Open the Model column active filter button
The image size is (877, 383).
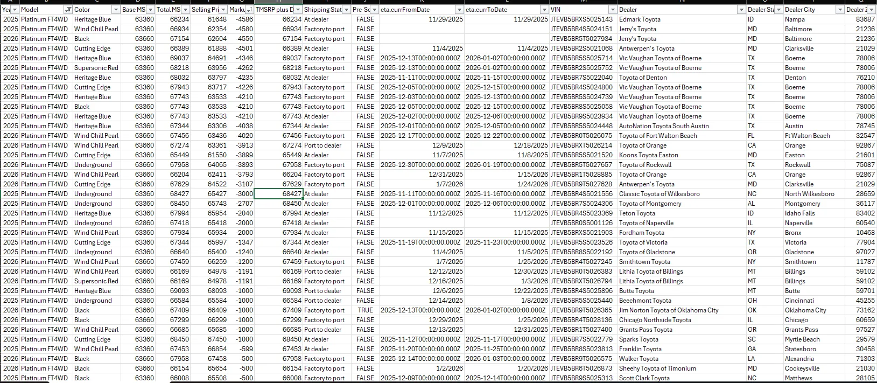pyautogui.click(x=68, y=10)
